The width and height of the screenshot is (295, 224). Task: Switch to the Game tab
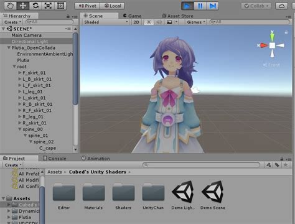coord(133,16)
